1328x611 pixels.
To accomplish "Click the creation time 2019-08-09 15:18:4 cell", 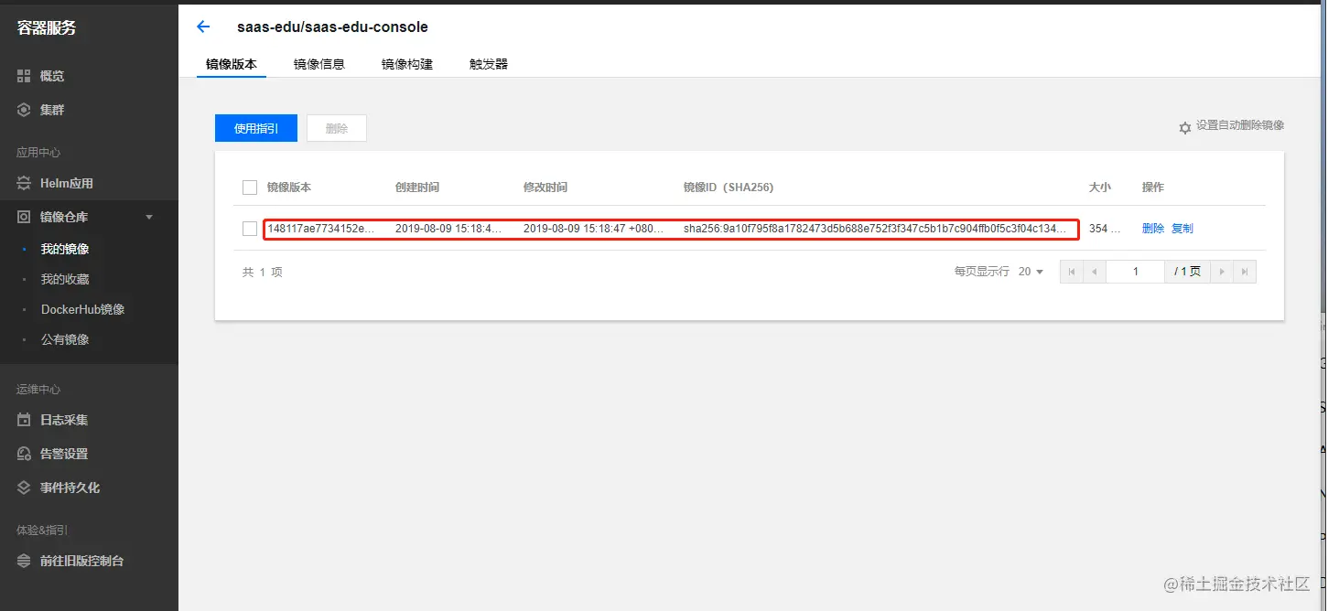I will pos(448,229).
